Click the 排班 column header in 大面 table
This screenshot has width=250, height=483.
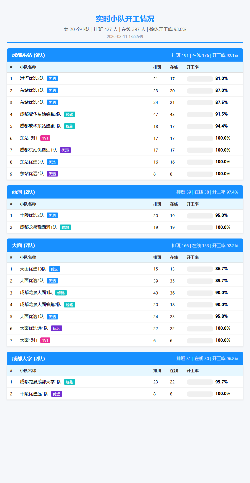[157, 257]
